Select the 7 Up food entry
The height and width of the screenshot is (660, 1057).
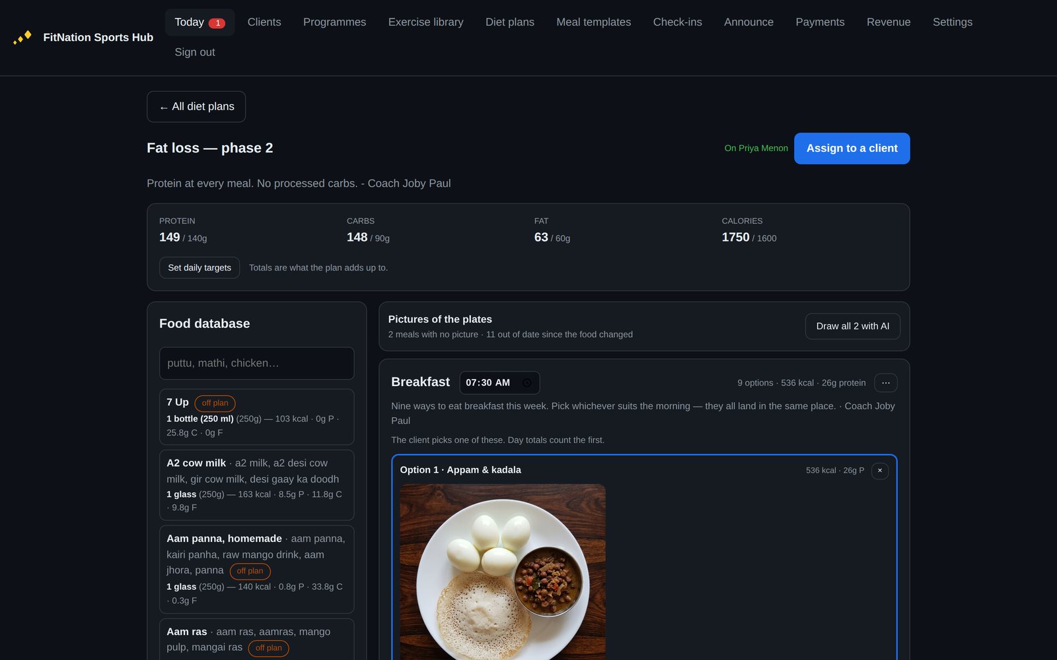pyautogui.click(x=256, y=417)
